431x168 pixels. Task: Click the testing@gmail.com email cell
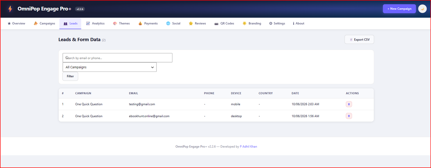click(142, 104)
